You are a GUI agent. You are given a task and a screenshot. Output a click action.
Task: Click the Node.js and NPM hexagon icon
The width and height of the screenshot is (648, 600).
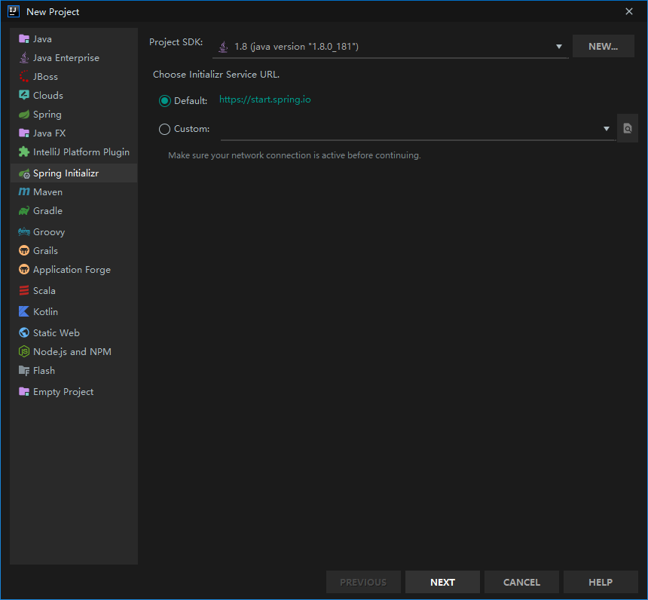(x=24, y=351)
